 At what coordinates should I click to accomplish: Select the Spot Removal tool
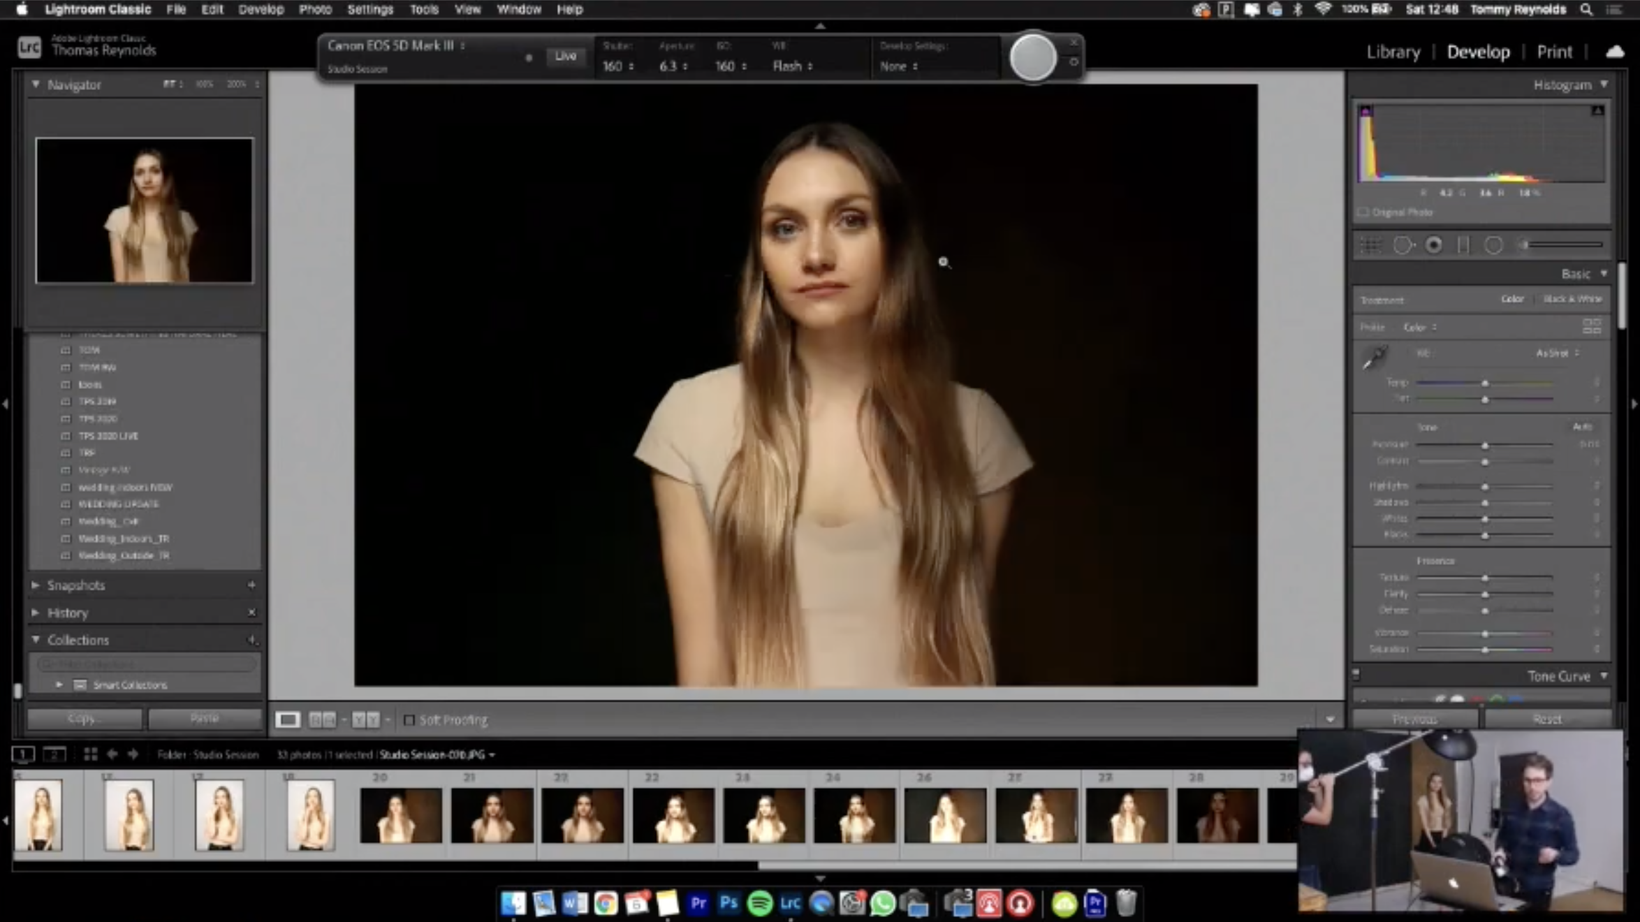(1403, 245)
